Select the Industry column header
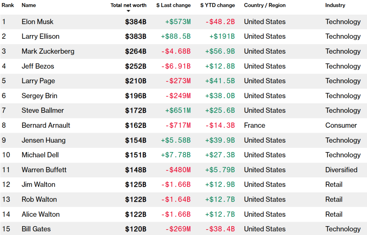The image size is (367, 235). tap(335, 5)
